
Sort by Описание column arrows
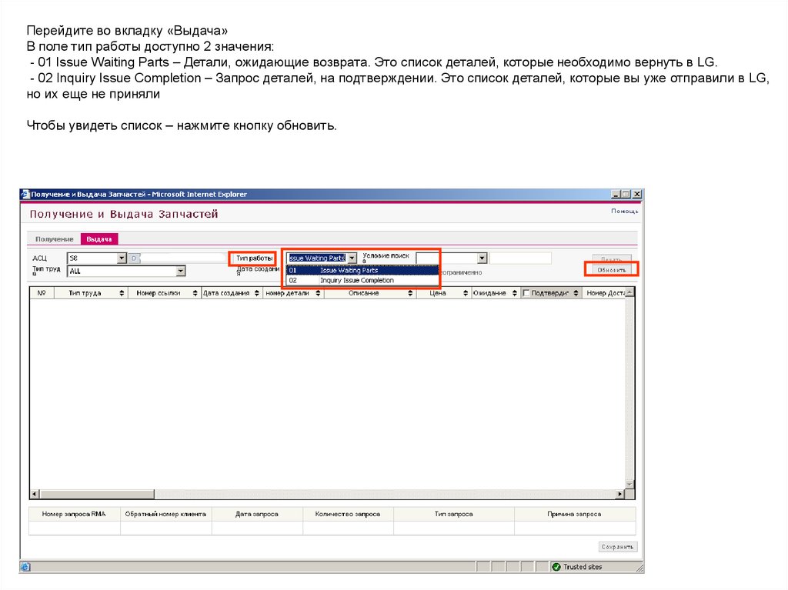pyautogui.click(x=411, y=293)
